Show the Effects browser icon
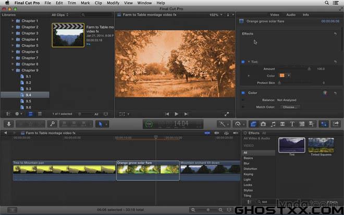 [x=253, y=124]
